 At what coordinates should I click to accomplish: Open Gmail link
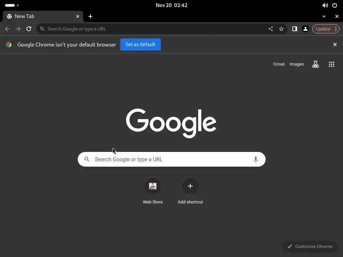pos(279,64)
